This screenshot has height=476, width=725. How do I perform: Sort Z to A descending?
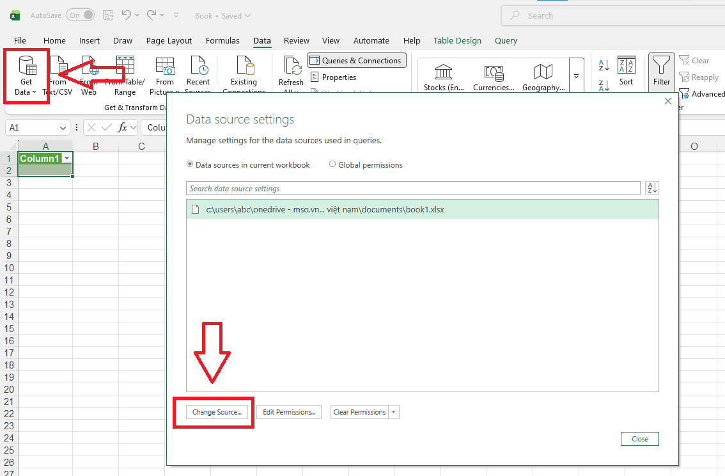click(x=604, y=85)
